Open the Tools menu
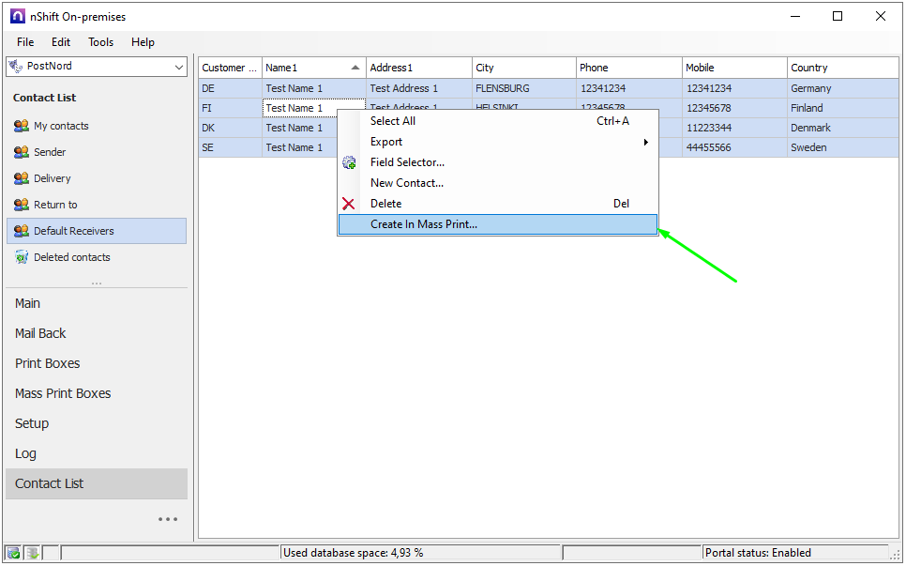Screen dimensions: 906x566 (x=100, y=42)
